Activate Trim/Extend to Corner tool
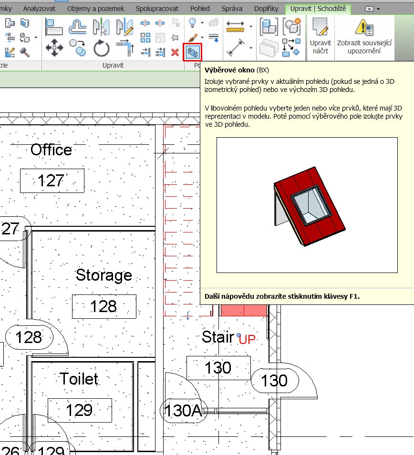Image resolution: width=414 pixels, height=455 pixels. [124, 48]
